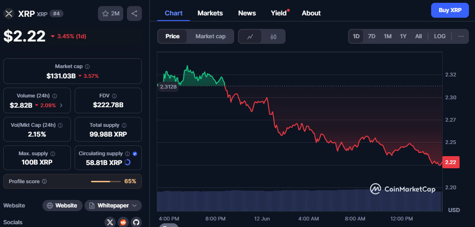This screenshot has width=475, height=227.
Task: Click the XRP logo icon
Action: coord(9,14)
